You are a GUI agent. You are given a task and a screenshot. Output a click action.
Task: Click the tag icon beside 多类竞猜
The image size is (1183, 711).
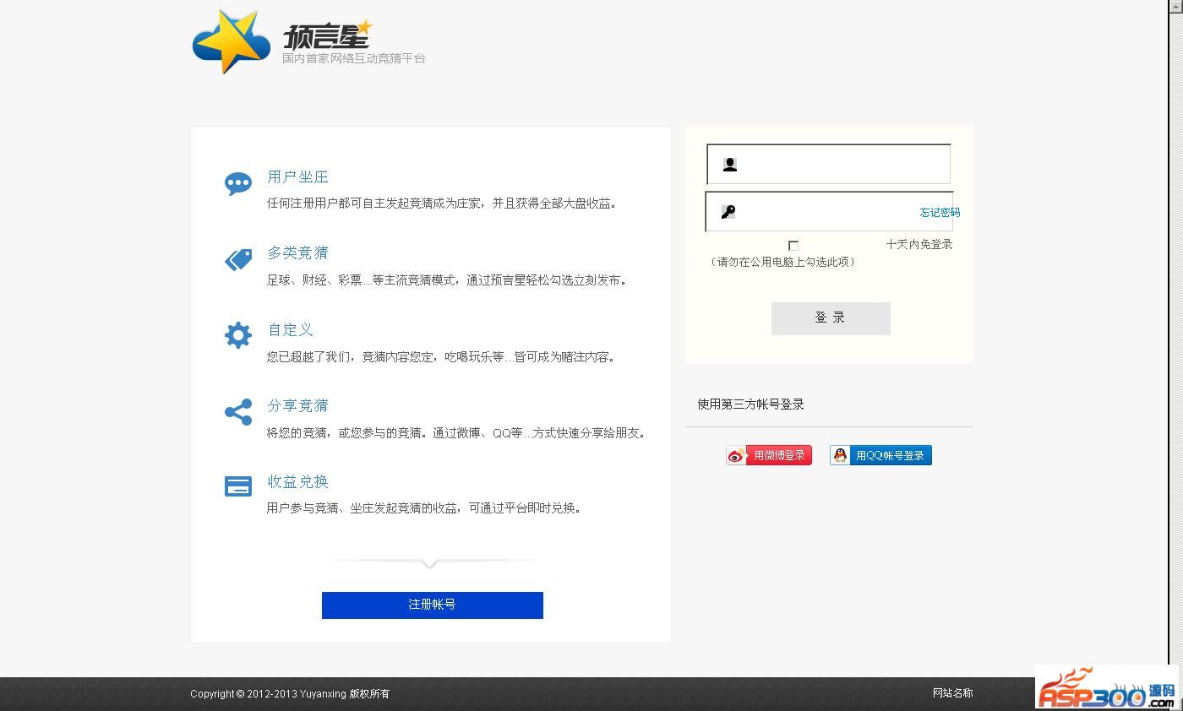point(238,259)
